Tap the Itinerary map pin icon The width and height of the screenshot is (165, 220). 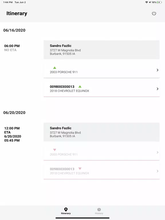66,209
